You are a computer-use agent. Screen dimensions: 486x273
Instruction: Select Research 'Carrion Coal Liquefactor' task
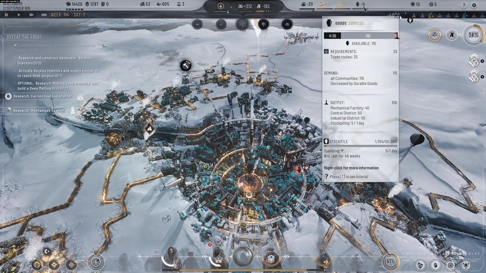[43, 96]
